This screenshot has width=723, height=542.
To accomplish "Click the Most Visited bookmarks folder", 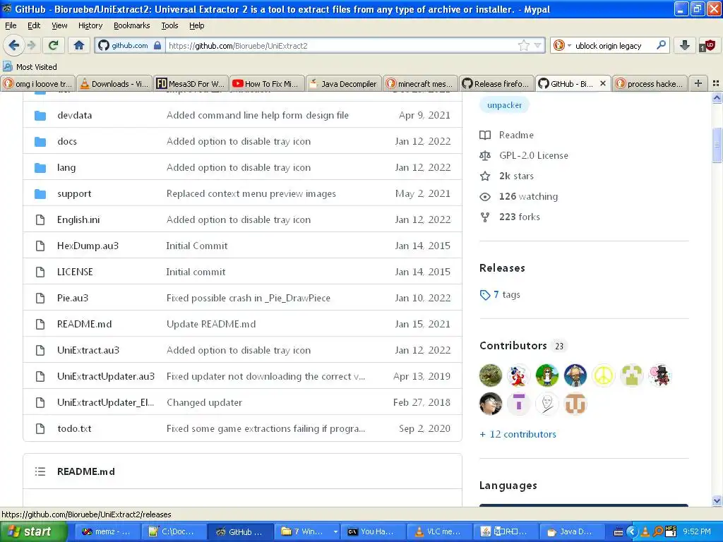I will pyautogui.click(x=30, y=67).
